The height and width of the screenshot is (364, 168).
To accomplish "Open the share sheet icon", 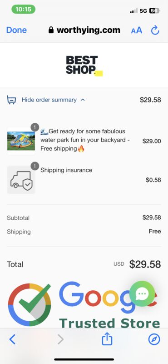I will coord(107,339).
